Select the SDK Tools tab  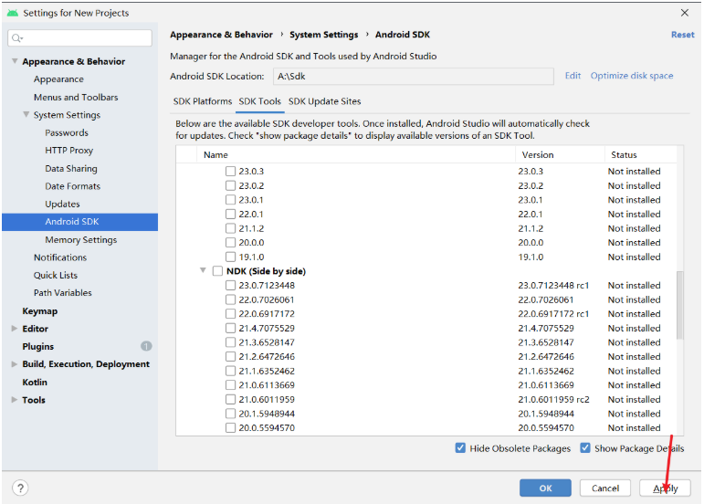[x=259, y=101]
